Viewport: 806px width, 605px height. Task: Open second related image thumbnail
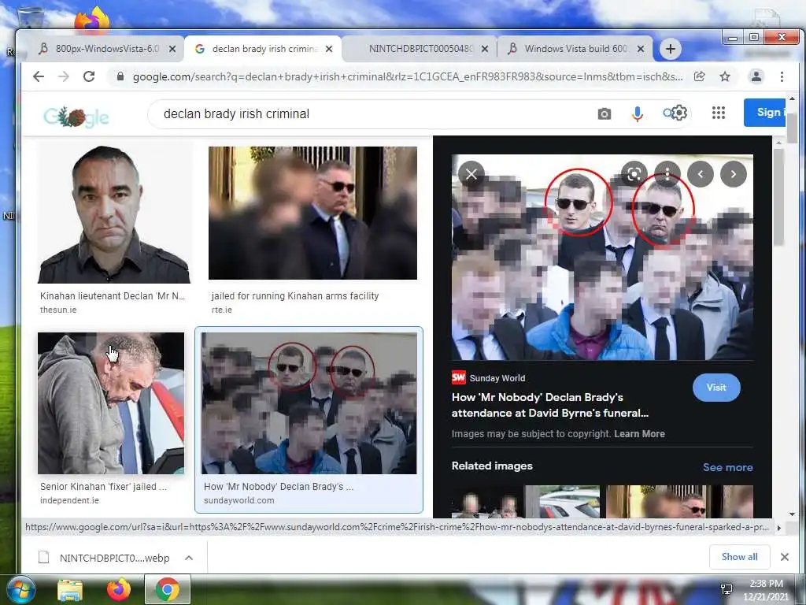(679, 502)
